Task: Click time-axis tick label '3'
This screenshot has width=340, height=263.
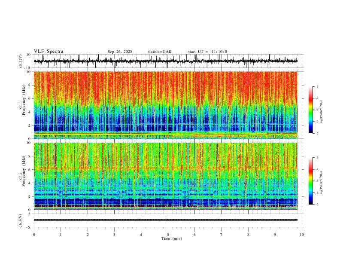Action: 114,235
